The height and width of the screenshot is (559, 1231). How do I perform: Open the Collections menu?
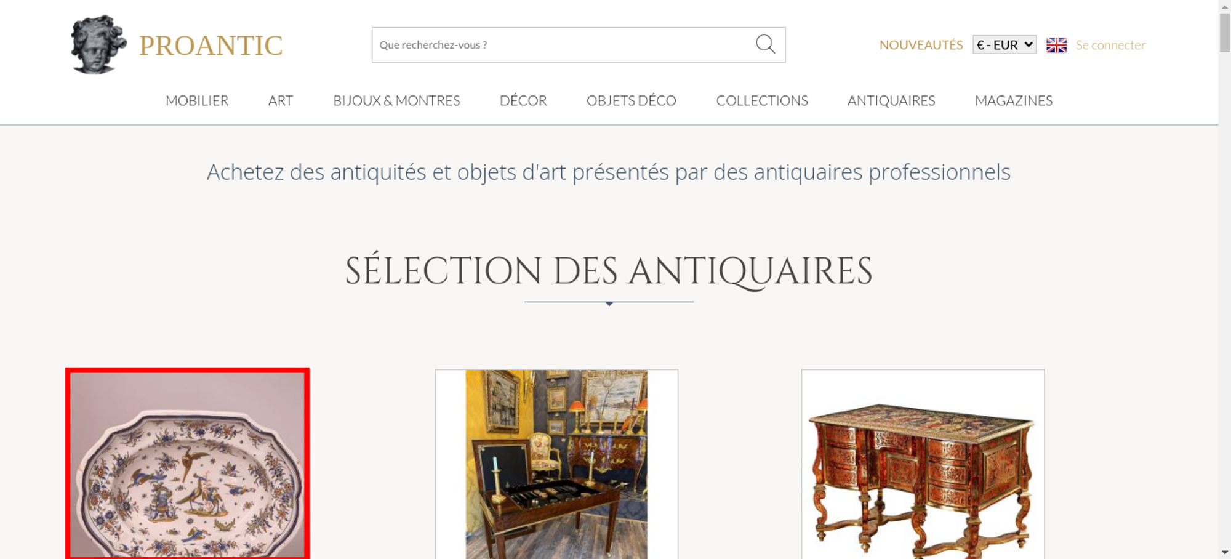pos(762,100)
